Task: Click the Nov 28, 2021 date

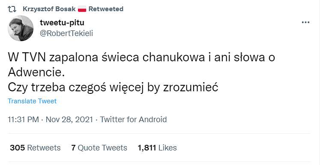Action: tap(69, 119)
